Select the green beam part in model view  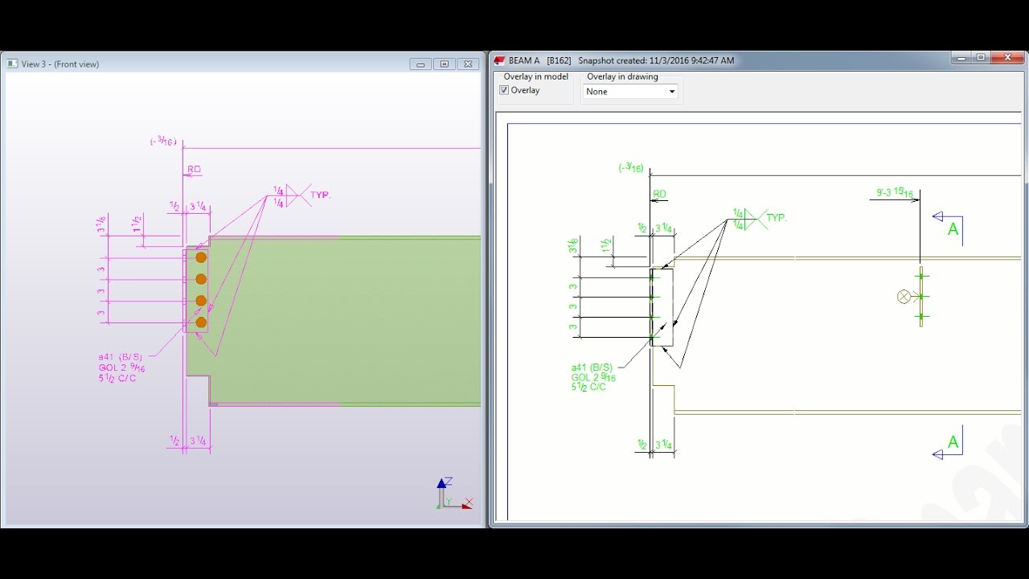346,322
